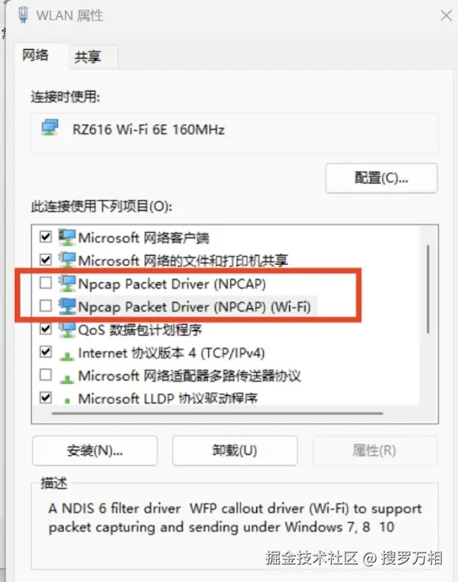Select the TCP/IPv4 protocol icon

tap(66, 357)
